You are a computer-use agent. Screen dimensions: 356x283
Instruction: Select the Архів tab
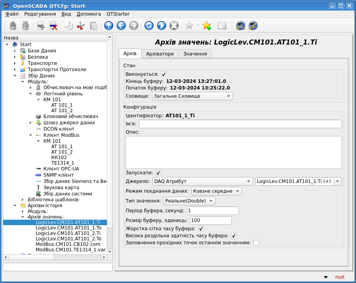click(130, 54)
